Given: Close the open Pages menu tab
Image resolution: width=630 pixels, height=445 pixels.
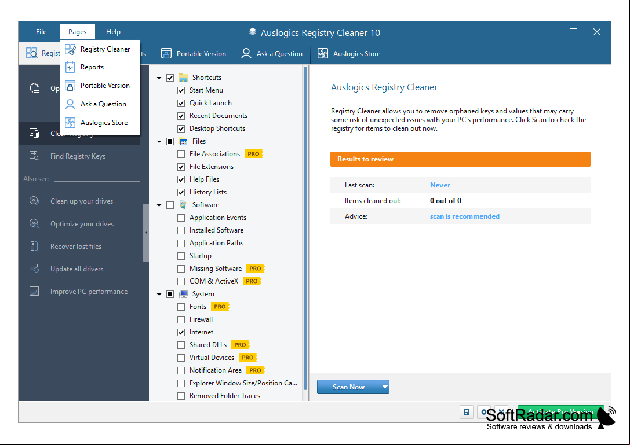Looking at the screenshot, I should pyautogui.click(x=77, y=32).
